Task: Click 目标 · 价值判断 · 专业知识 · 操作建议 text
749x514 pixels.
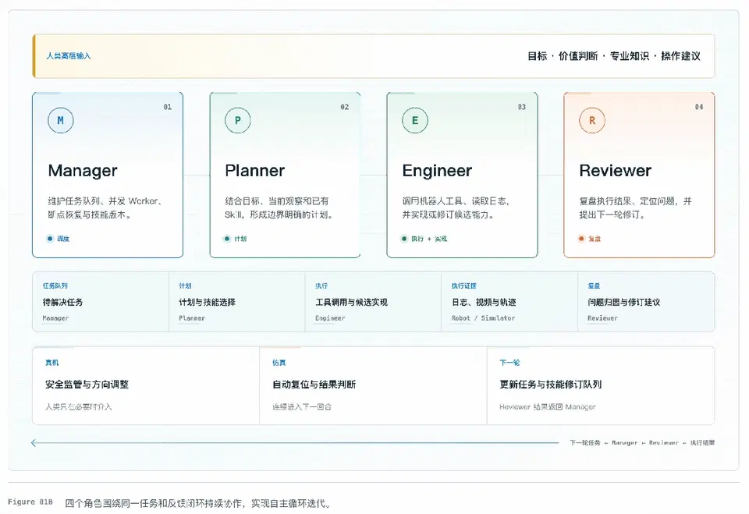Action: tap(614, 56)
